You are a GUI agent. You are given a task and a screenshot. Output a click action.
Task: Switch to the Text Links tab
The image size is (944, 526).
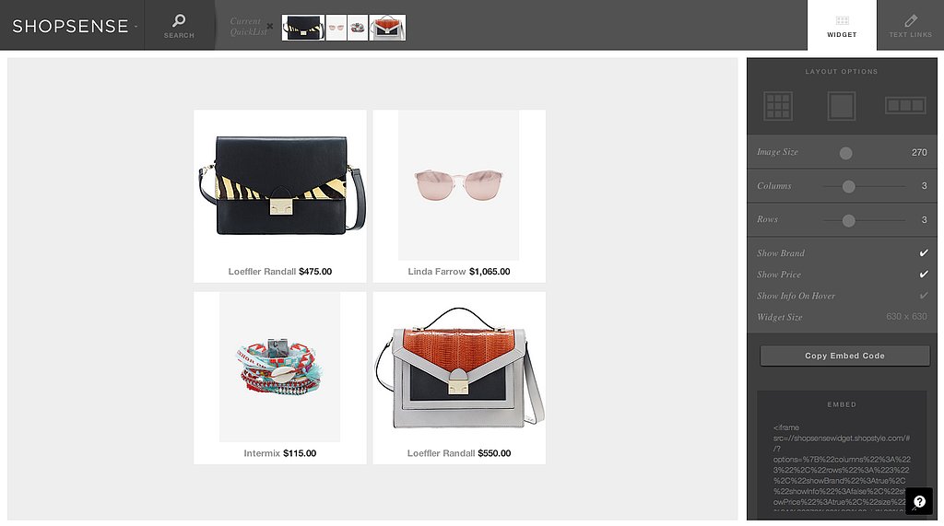point(910,25)
